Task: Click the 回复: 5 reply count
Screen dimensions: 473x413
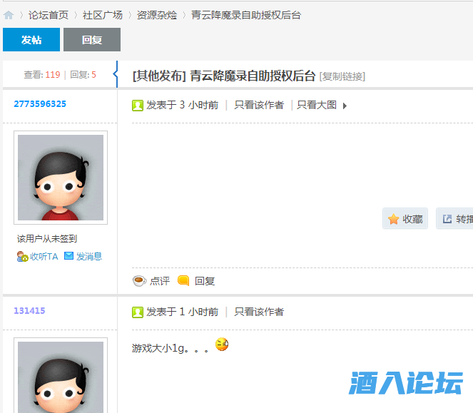Action: [x=83, y=74]
